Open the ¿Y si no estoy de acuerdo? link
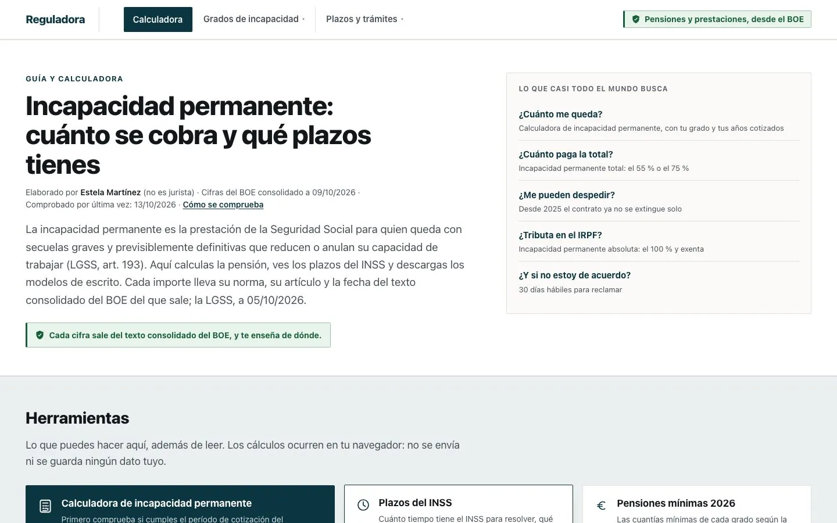 [x=575, y=275]
